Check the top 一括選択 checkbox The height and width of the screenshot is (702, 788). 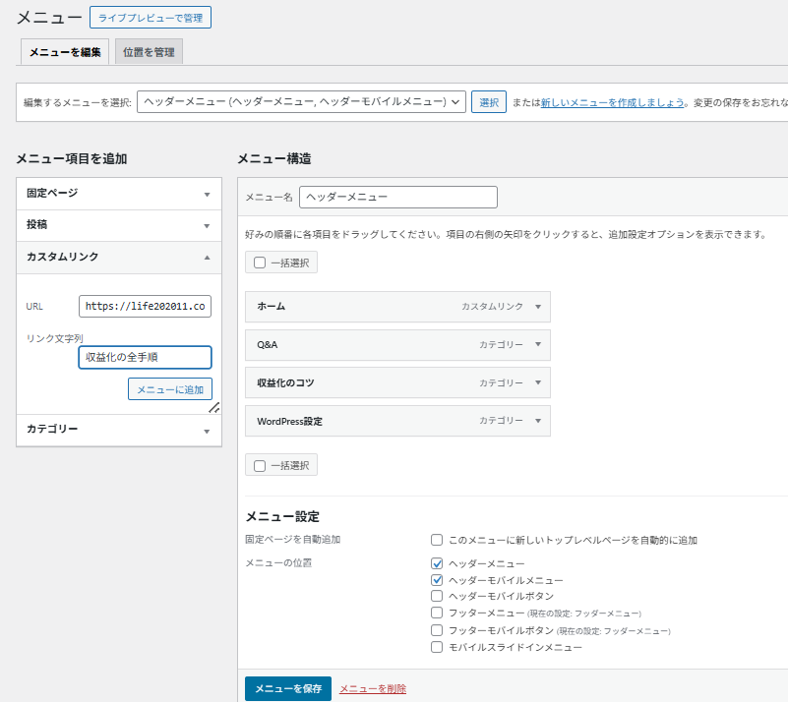click(x=260, y=263)
